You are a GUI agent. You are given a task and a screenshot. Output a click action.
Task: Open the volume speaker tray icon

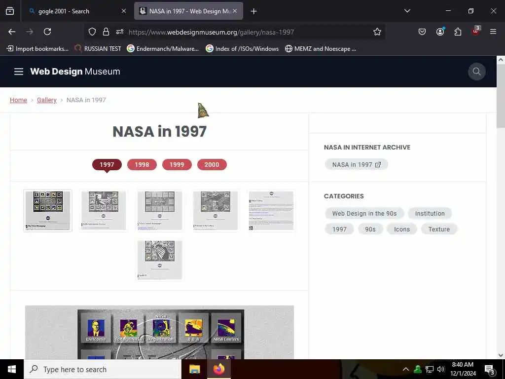[x=440, y=369]
